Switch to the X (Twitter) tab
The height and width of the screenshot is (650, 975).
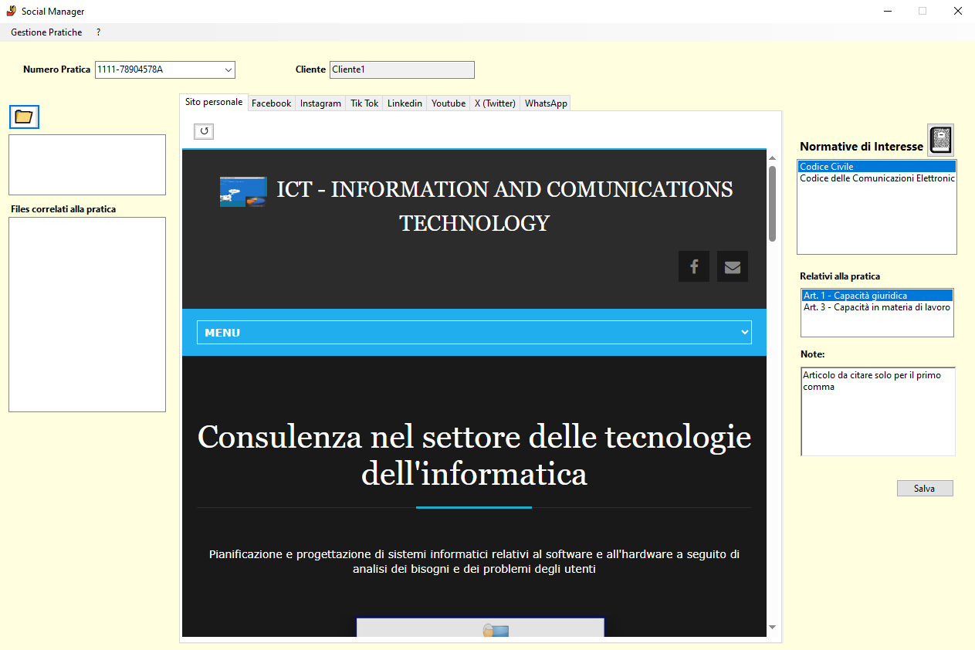[x=495, y=103]
